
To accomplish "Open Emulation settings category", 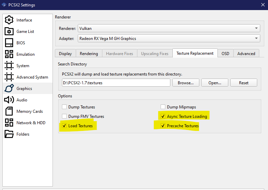I will coord(26,54).
